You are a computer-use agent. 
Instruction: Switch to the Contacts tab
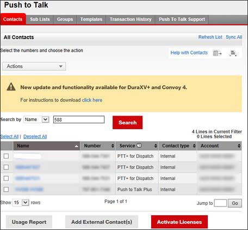[13, 19]
